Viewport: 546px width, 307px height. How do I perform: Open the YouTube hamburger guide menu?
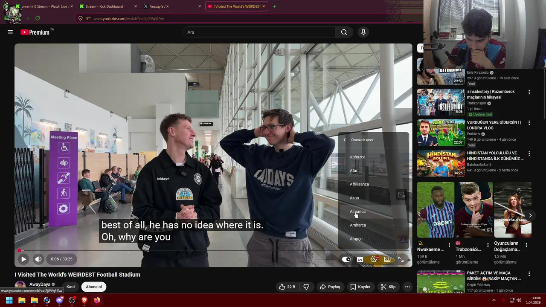(10, 32)
